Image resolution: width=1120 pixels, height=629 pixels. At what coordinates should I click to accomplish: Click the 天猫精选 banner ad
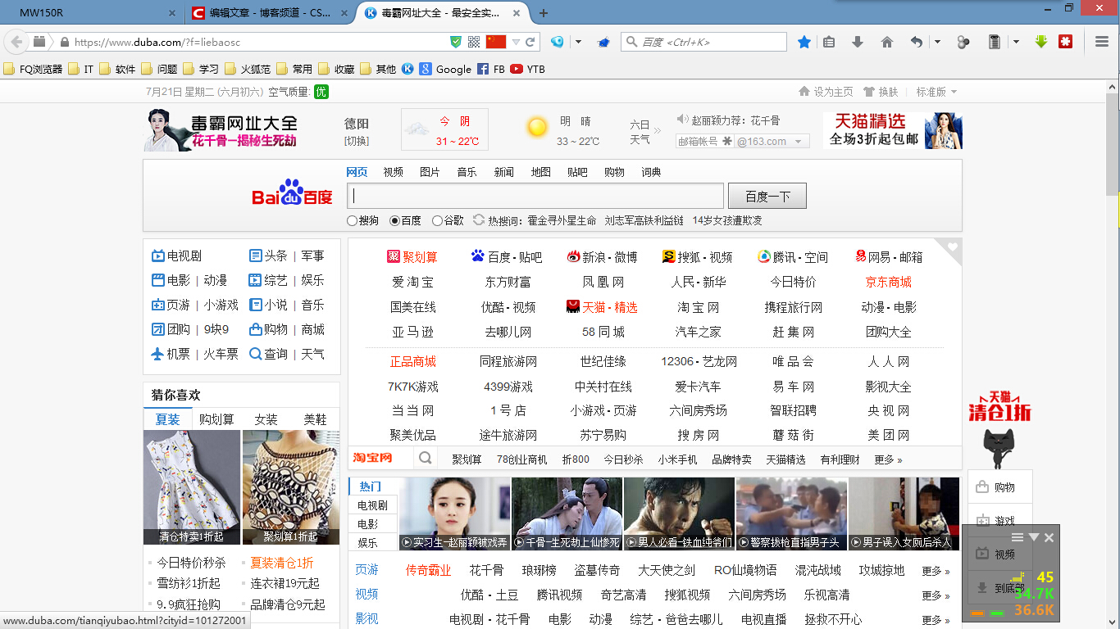(x=893, y=130)
